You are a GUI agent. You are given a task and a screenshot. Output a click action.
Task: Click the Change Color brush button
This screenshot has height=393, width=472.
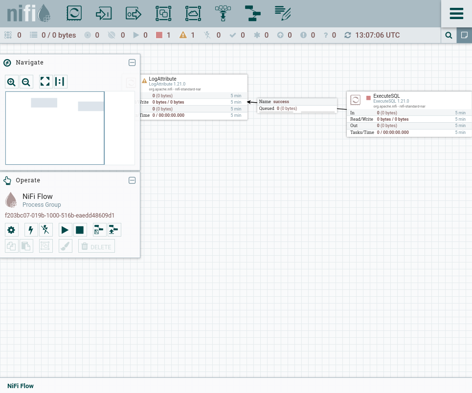click(65, 246)
